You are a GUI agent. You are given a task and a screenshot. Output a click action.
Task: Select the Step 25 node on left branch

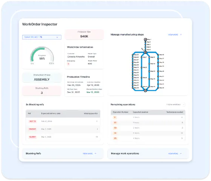[133, 55]
